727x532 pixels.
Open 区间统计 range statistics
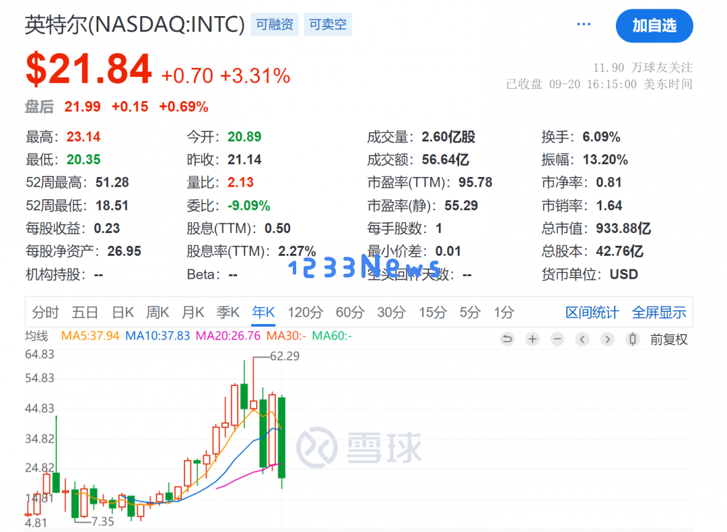(x=592, y=312)
